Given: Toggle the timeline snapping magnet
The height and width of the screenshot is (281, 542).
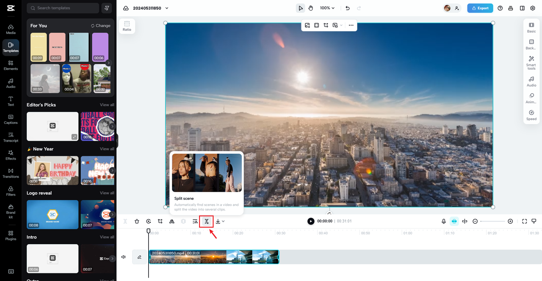Looking at the screenshot, I should tap(454, 221).
